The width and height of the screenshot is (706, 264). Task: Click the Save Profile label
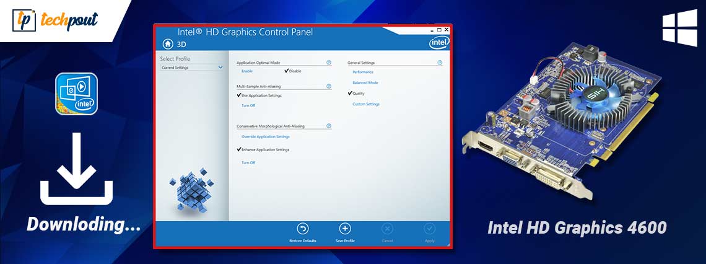345,241
